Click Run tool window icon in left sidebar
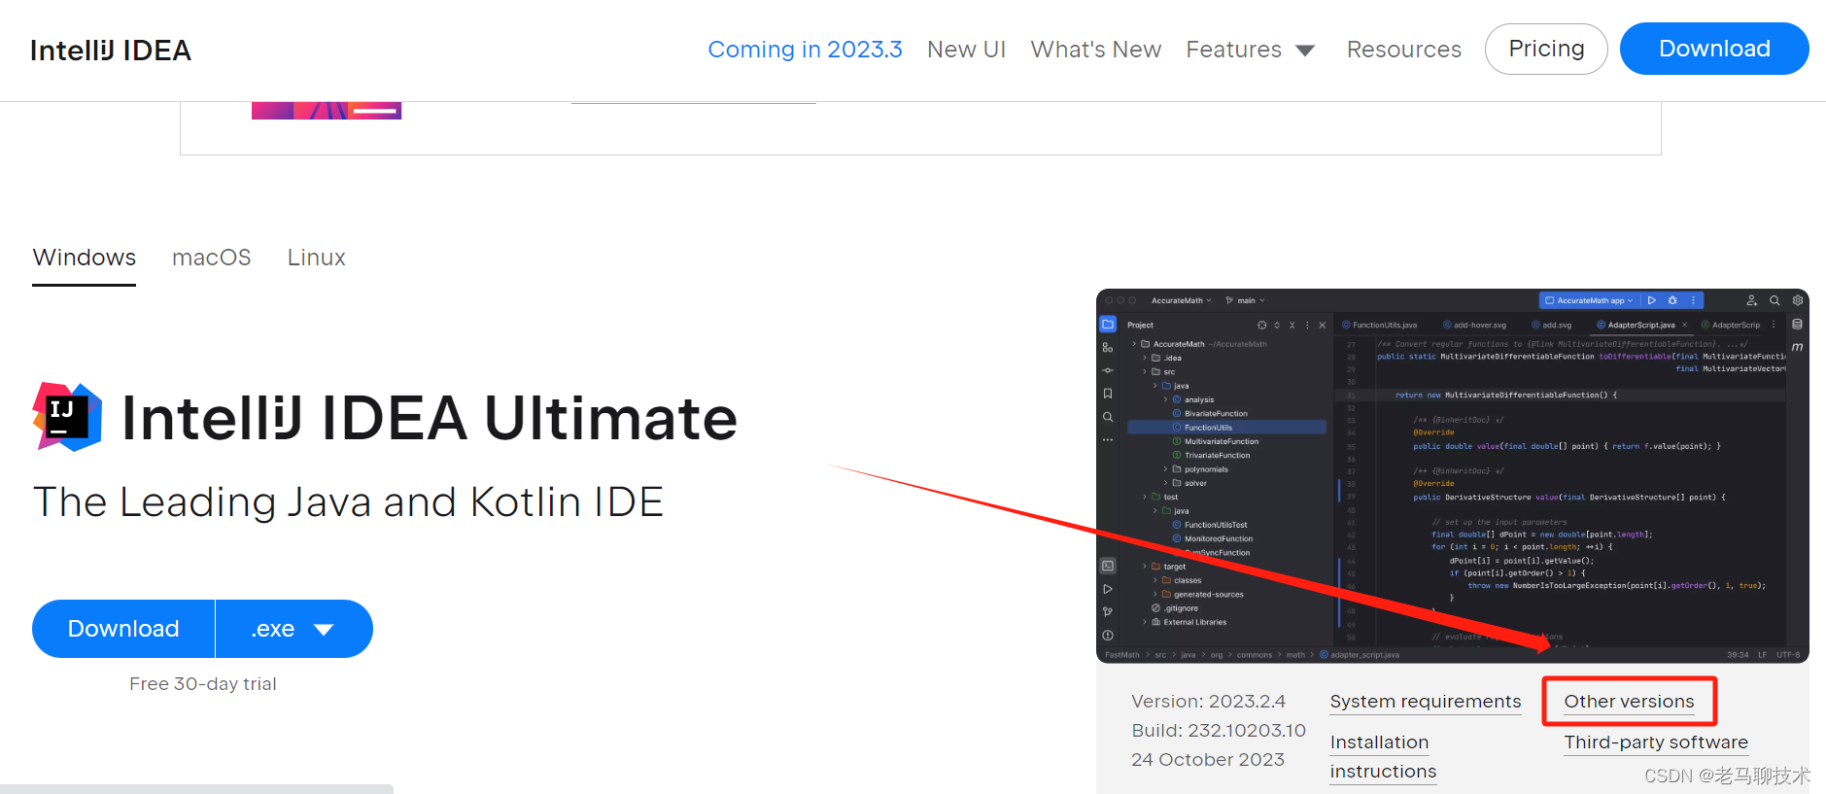 pyautogui.click(x=1108, y=589)
